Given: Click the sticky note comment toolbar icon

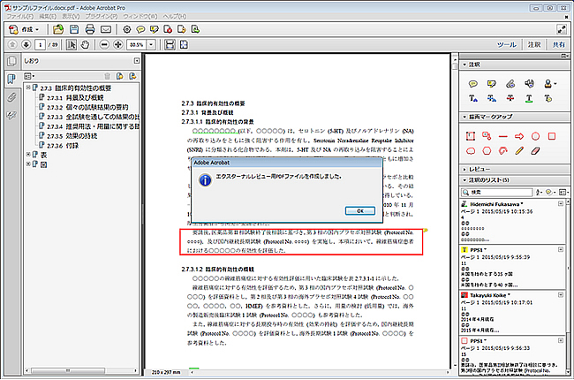Looking at the screenshot, I should coord(140,29).
